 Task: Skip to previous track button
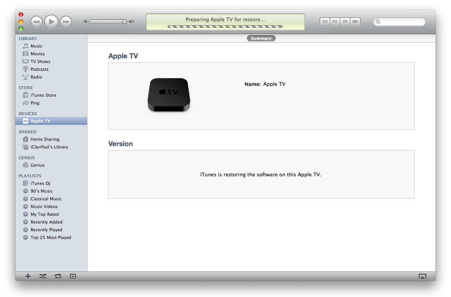click(x=36, y=22)
